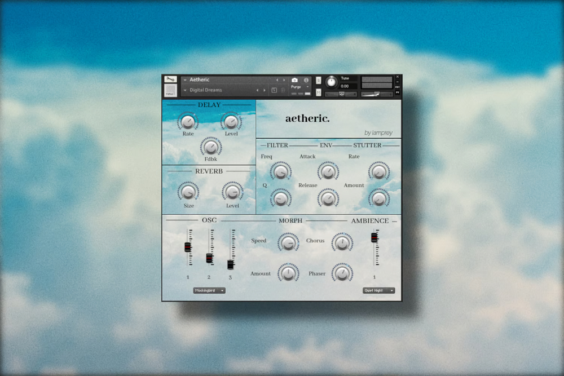Click the Filter Freq knob

[280, 171]
